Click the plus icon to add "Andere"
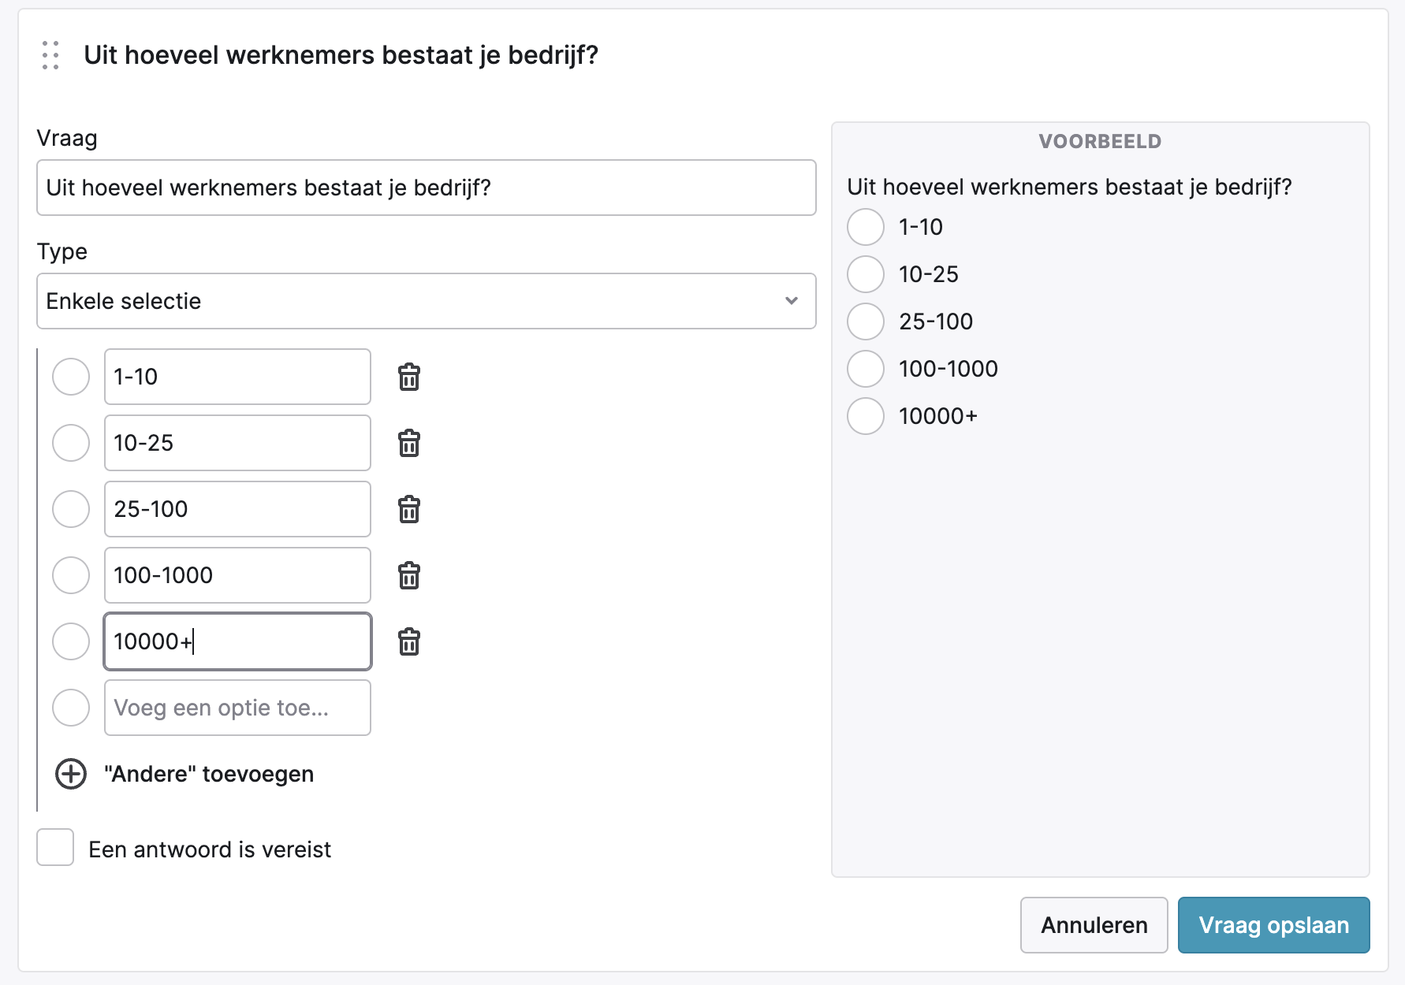Viewport: 1405px width, 985px height. tap(71, 774)
